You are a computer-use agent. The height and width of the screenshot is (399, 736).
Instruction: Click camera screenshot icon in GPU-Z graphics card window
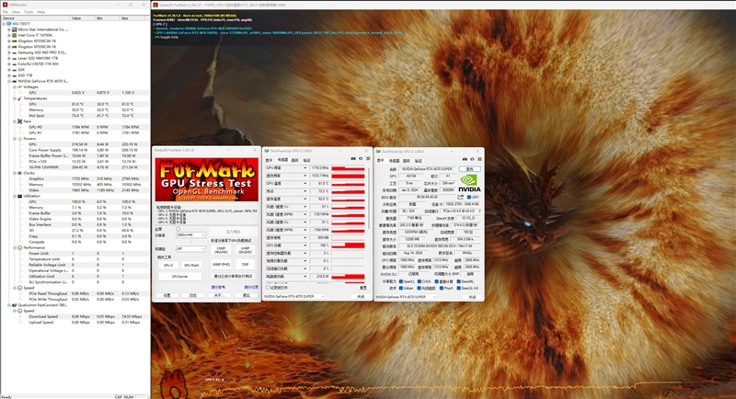point(465,159)
